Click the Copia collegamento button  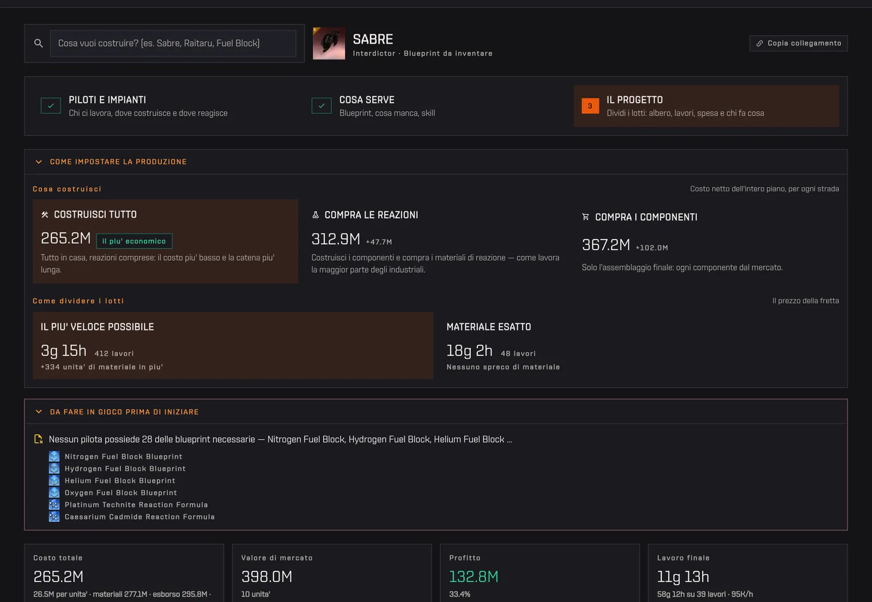(798, 43)
